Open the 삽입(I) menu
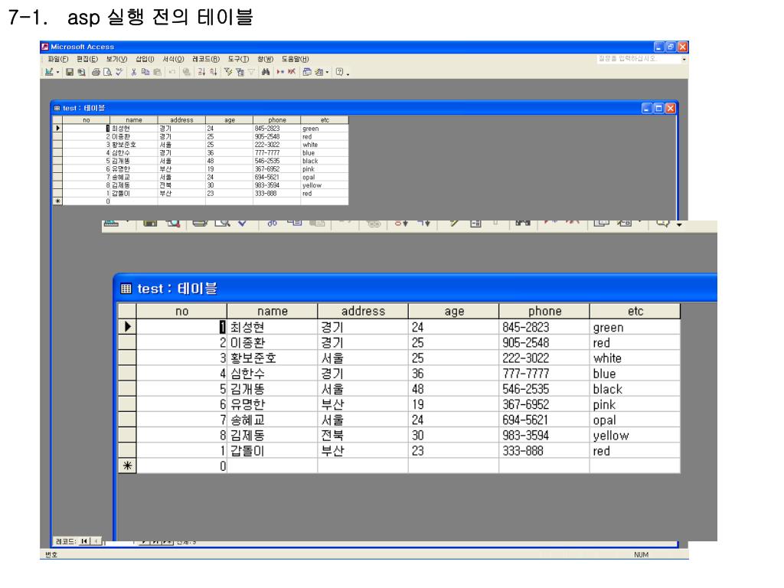 [145, 59]
